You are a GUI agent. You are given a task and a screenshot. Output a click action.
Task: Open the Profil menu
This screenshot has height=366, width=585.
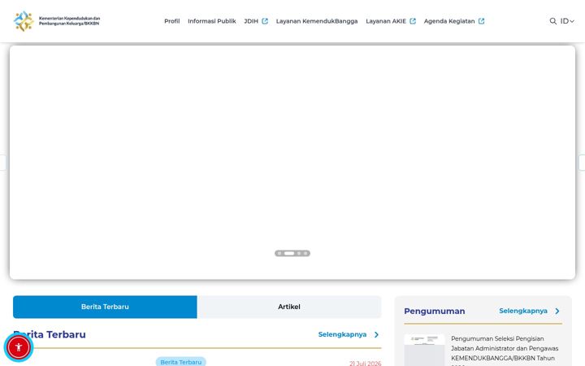[172, 21]
